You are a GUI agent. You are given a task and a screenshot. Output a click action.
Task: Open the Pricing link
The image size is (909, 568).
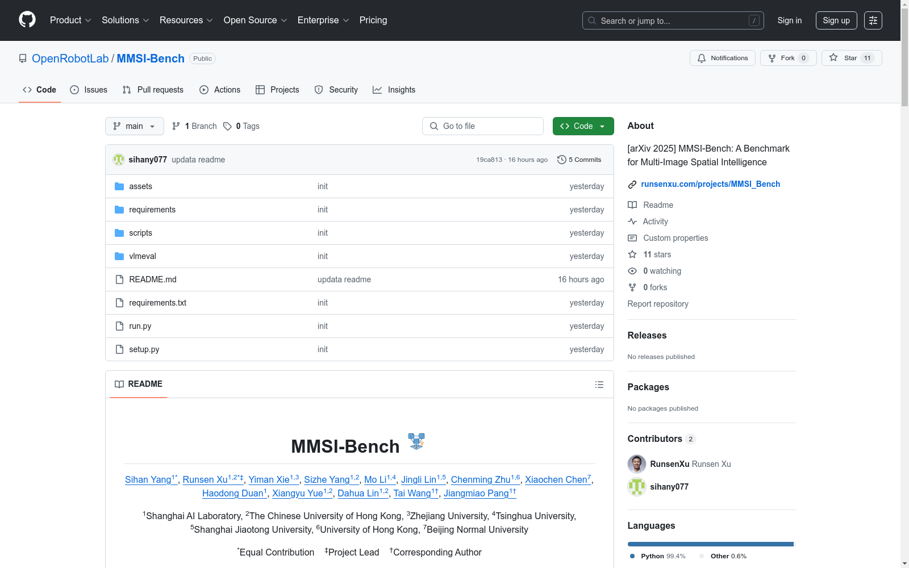coord(373,20)
